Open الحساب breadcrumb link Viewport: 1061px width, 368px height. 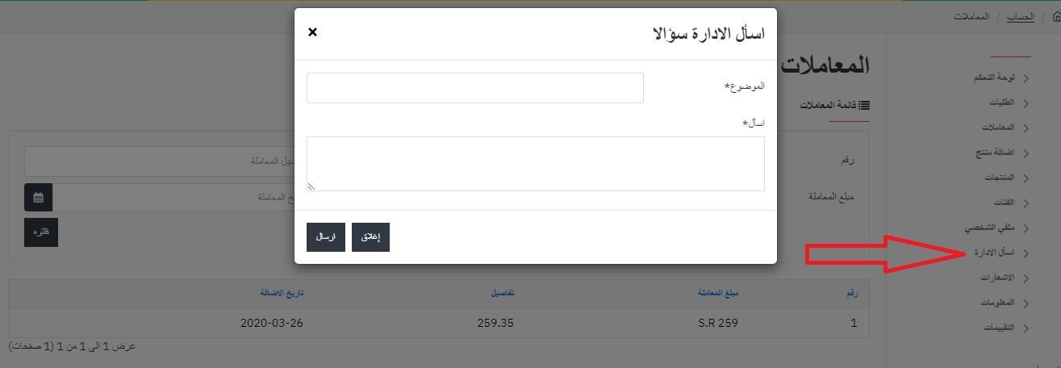1020,17
